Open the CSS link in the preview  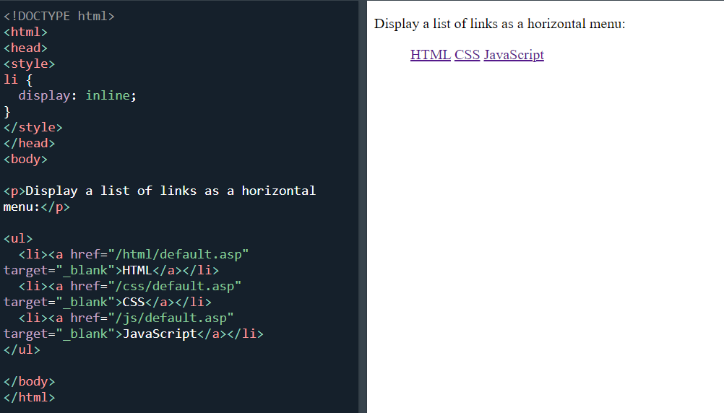tap(467, 55)
